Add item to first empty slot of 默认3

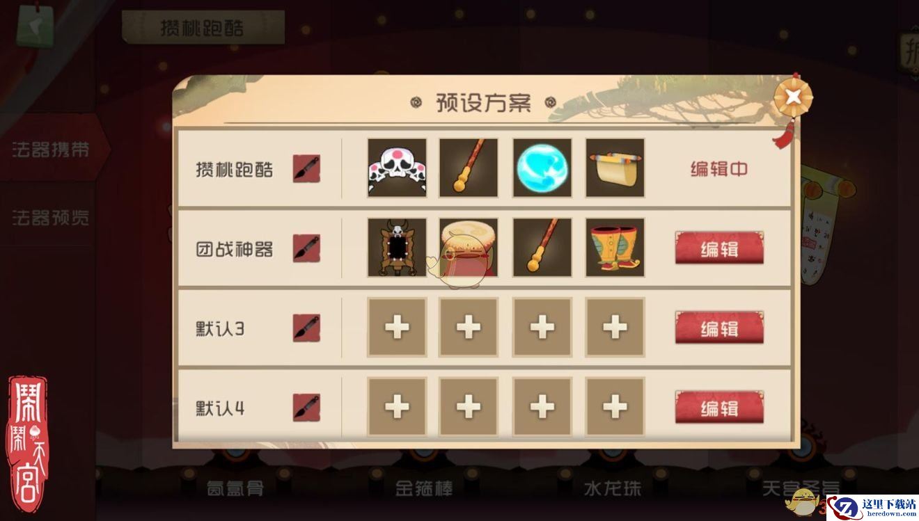pos(397,327)
